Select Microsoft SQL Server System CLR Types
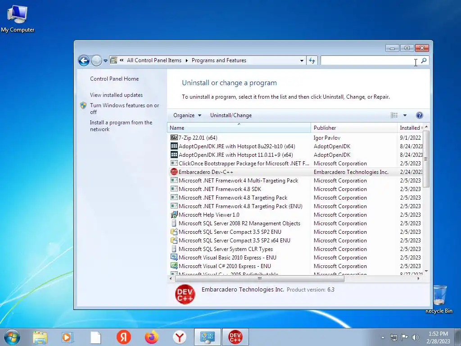The width and height of the screenshot is (461, 346). click(x=296, y=249)
